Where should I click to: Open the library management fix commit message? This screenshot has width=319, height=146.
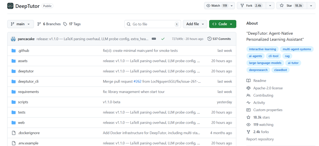tap(134, 92)
